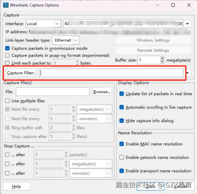Screen dimensions: 197x194
Task: Open the Stop Capture megabyte(s) unit dropdown
Action: [x=91, y=164]
